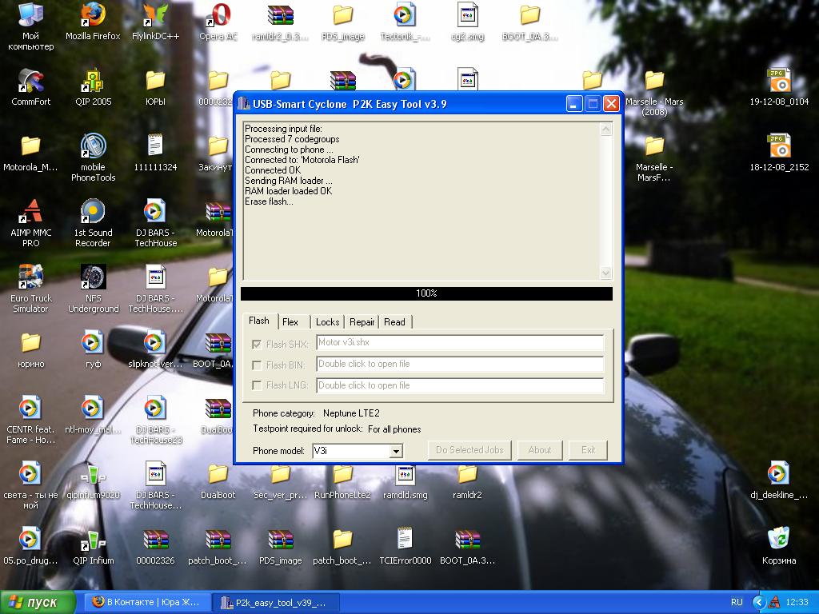This screenshot has height=614, width=819.
Task: Select the 18-12-08_2152 JPG image icon
Action: [779, 153]
